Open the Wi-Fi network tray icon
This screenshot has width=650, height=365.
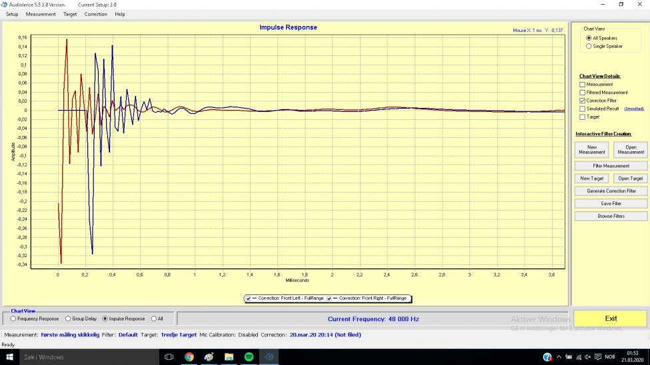[x=579, y=357]
